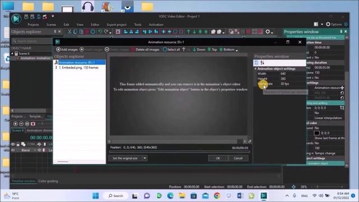Open the Activation menu
This screenshot has width=359, height=202.
pyautogui.click(x=156, y=25)
